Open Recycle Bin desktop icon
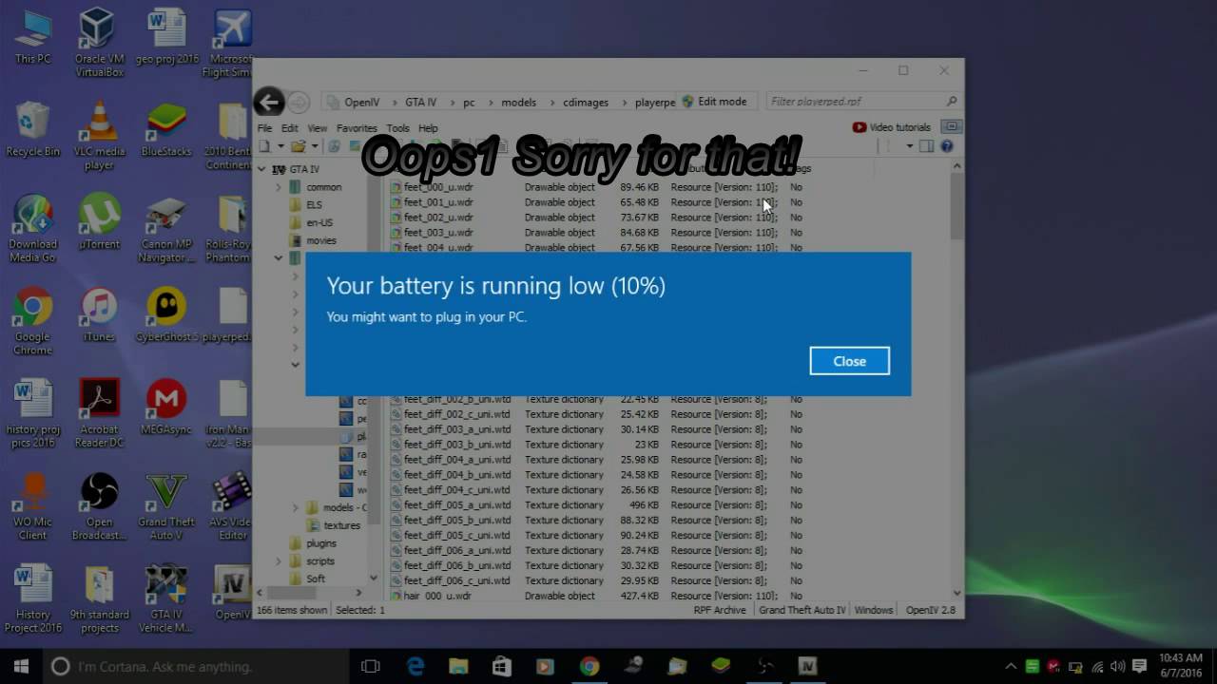Screen dimensions: 1217x684 coord(33,130)
